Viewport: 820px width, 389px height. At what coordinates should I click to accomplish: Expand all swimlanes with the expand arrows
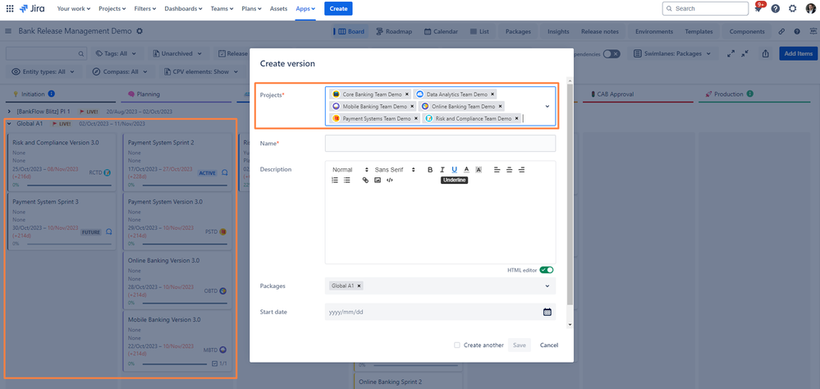click(731, 53)
